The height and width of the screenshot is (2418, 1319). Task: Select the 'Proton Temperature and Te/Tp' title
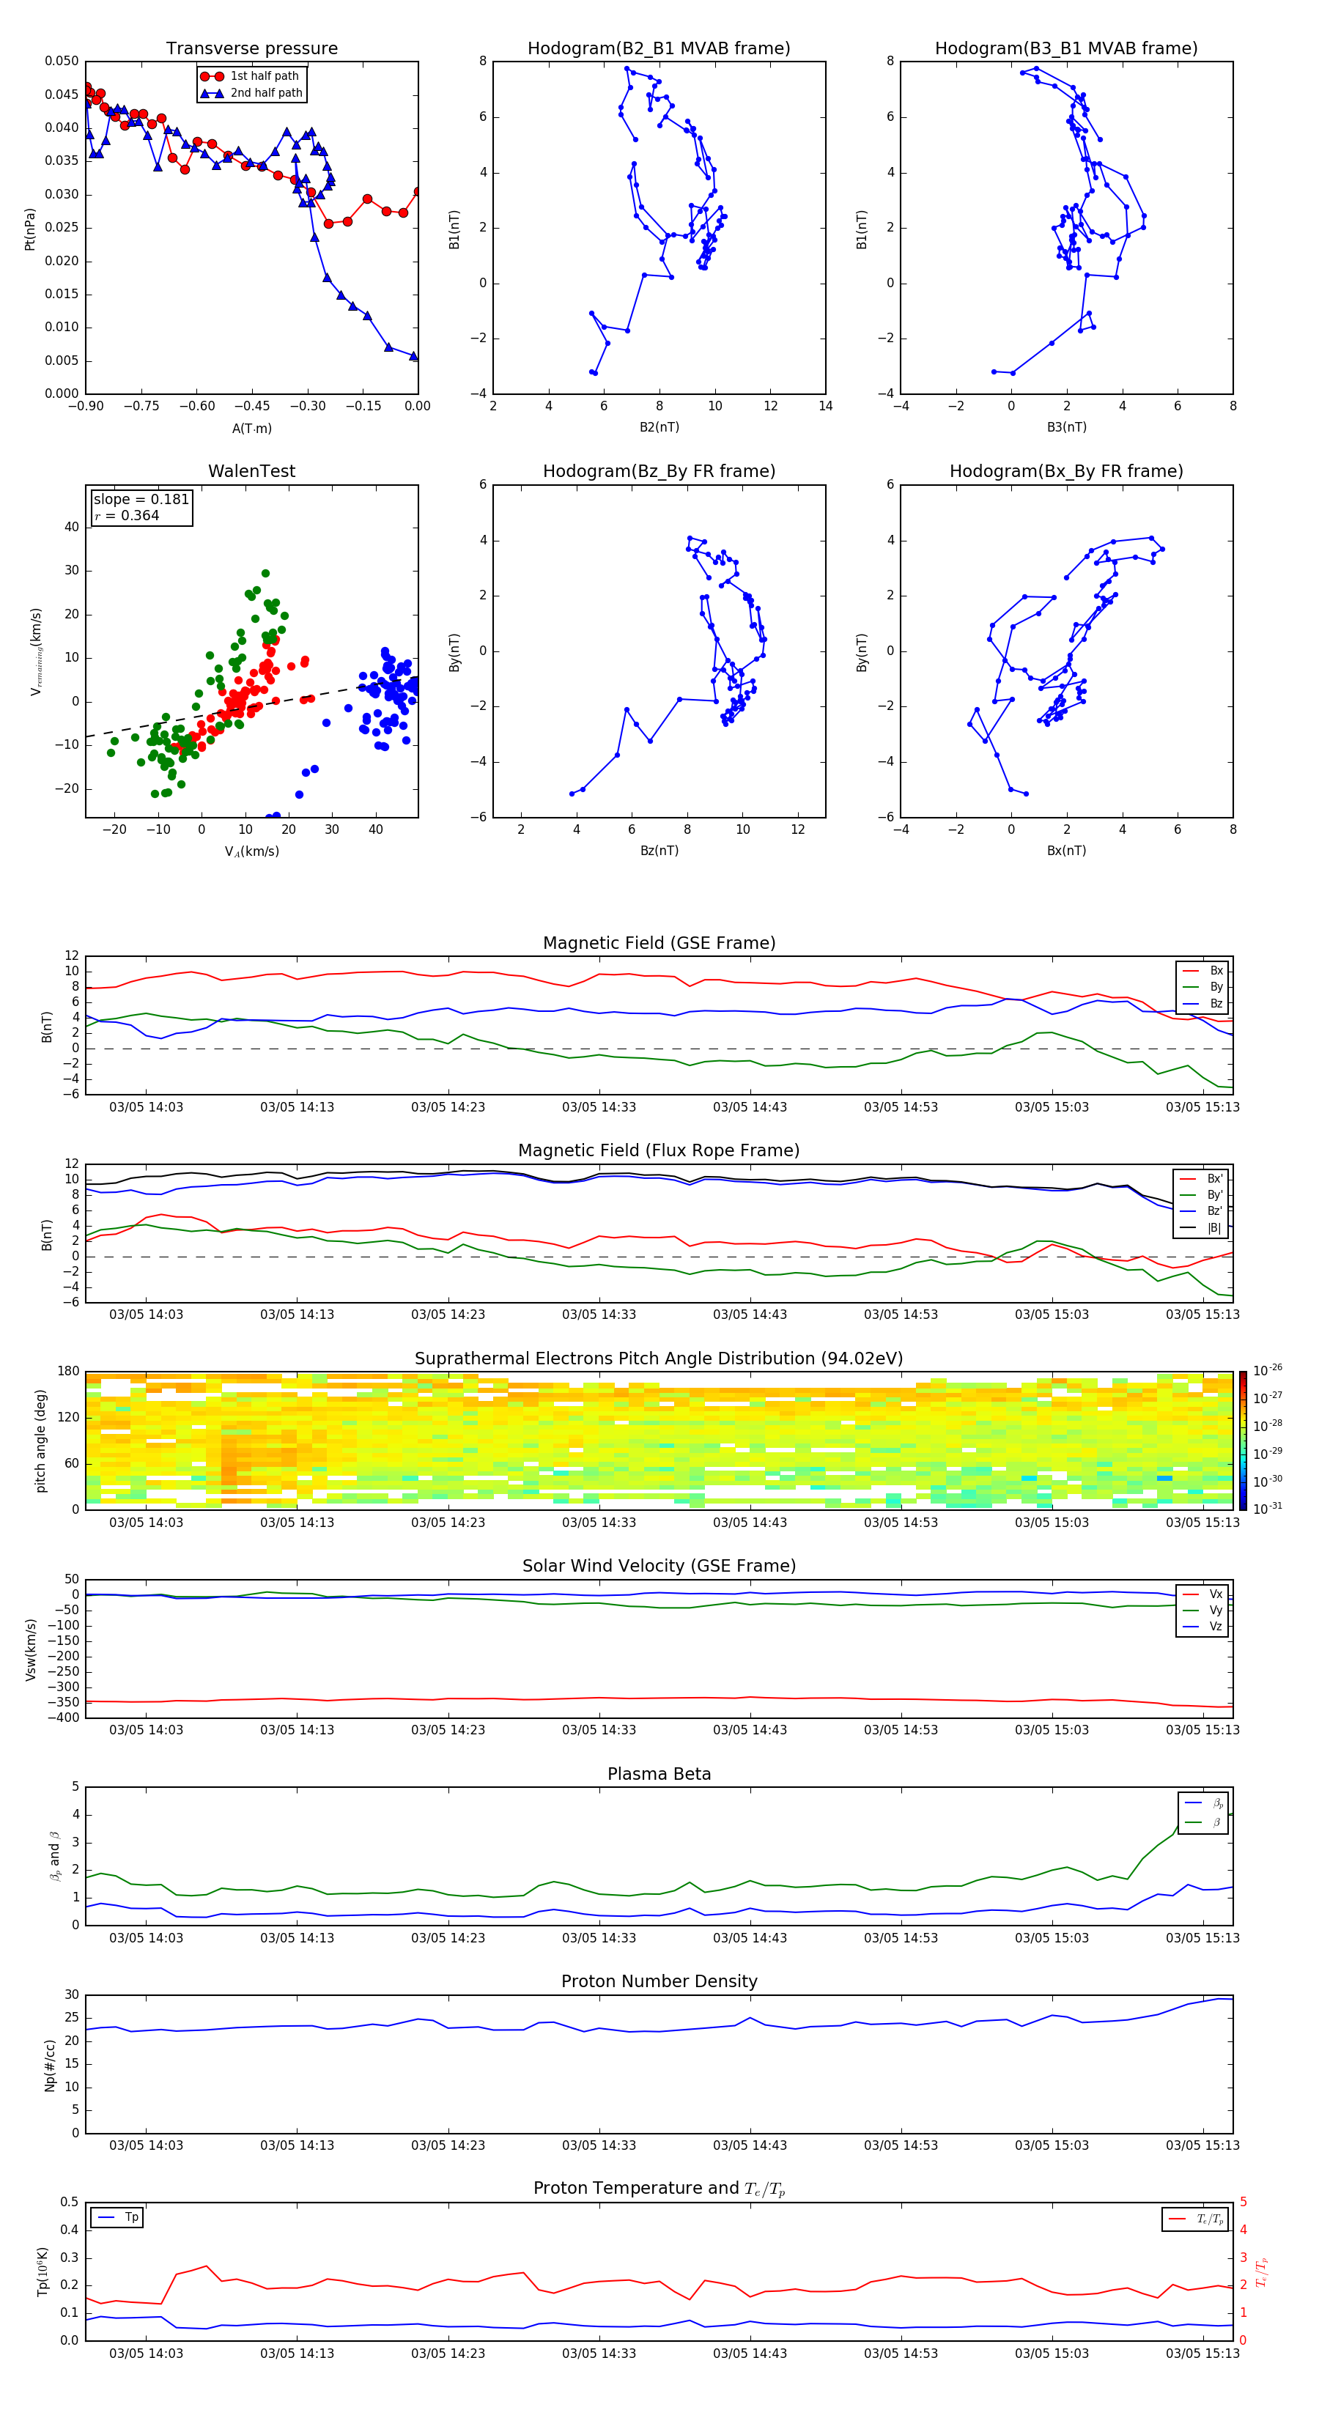coord(659,2189)
